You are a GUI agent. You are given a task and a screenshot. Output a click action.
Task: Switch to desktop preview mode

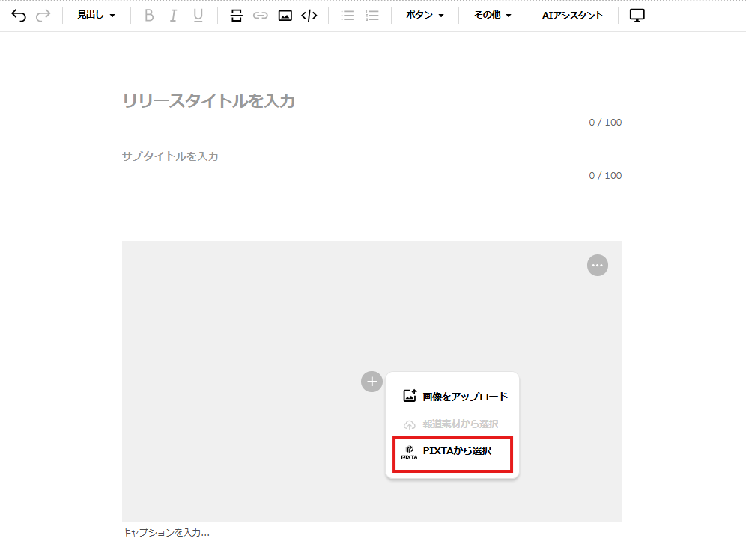637,16
